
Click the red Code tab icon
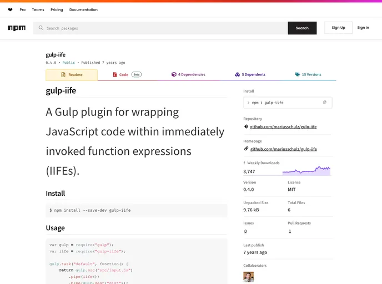coord(115,74)
